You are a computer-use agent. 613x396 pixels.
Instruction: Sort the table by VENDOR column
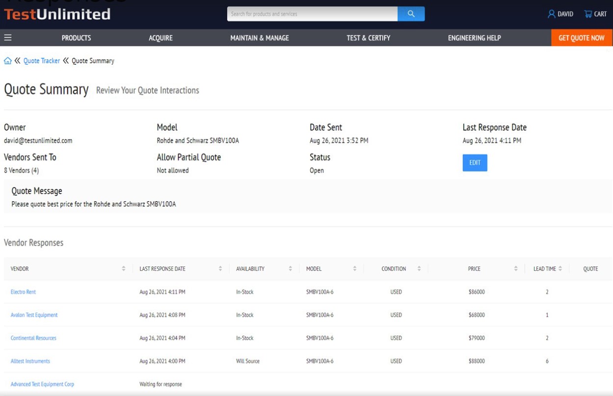[123, 269]
